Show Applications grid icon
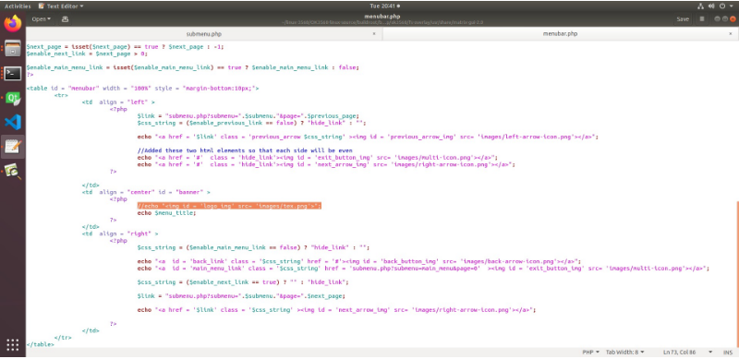This screenshot has height=359, width=739. pos(13,345)
